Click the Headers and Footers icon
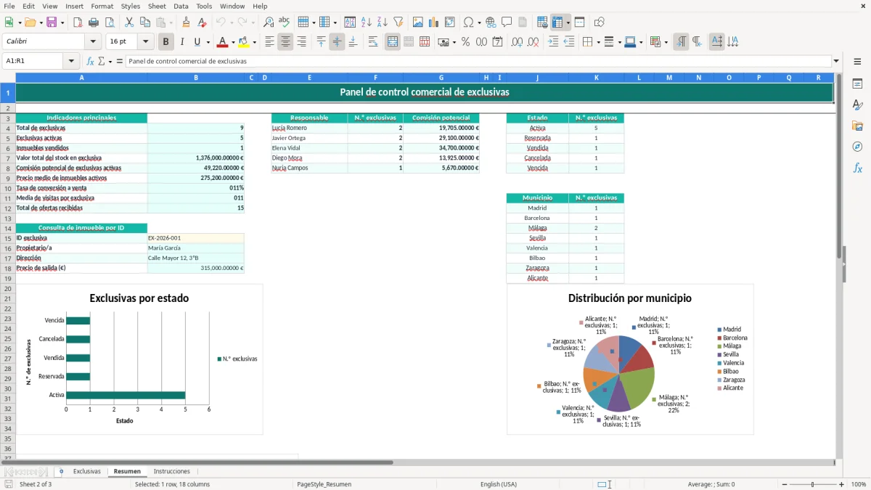 click(x=523, y=23)
